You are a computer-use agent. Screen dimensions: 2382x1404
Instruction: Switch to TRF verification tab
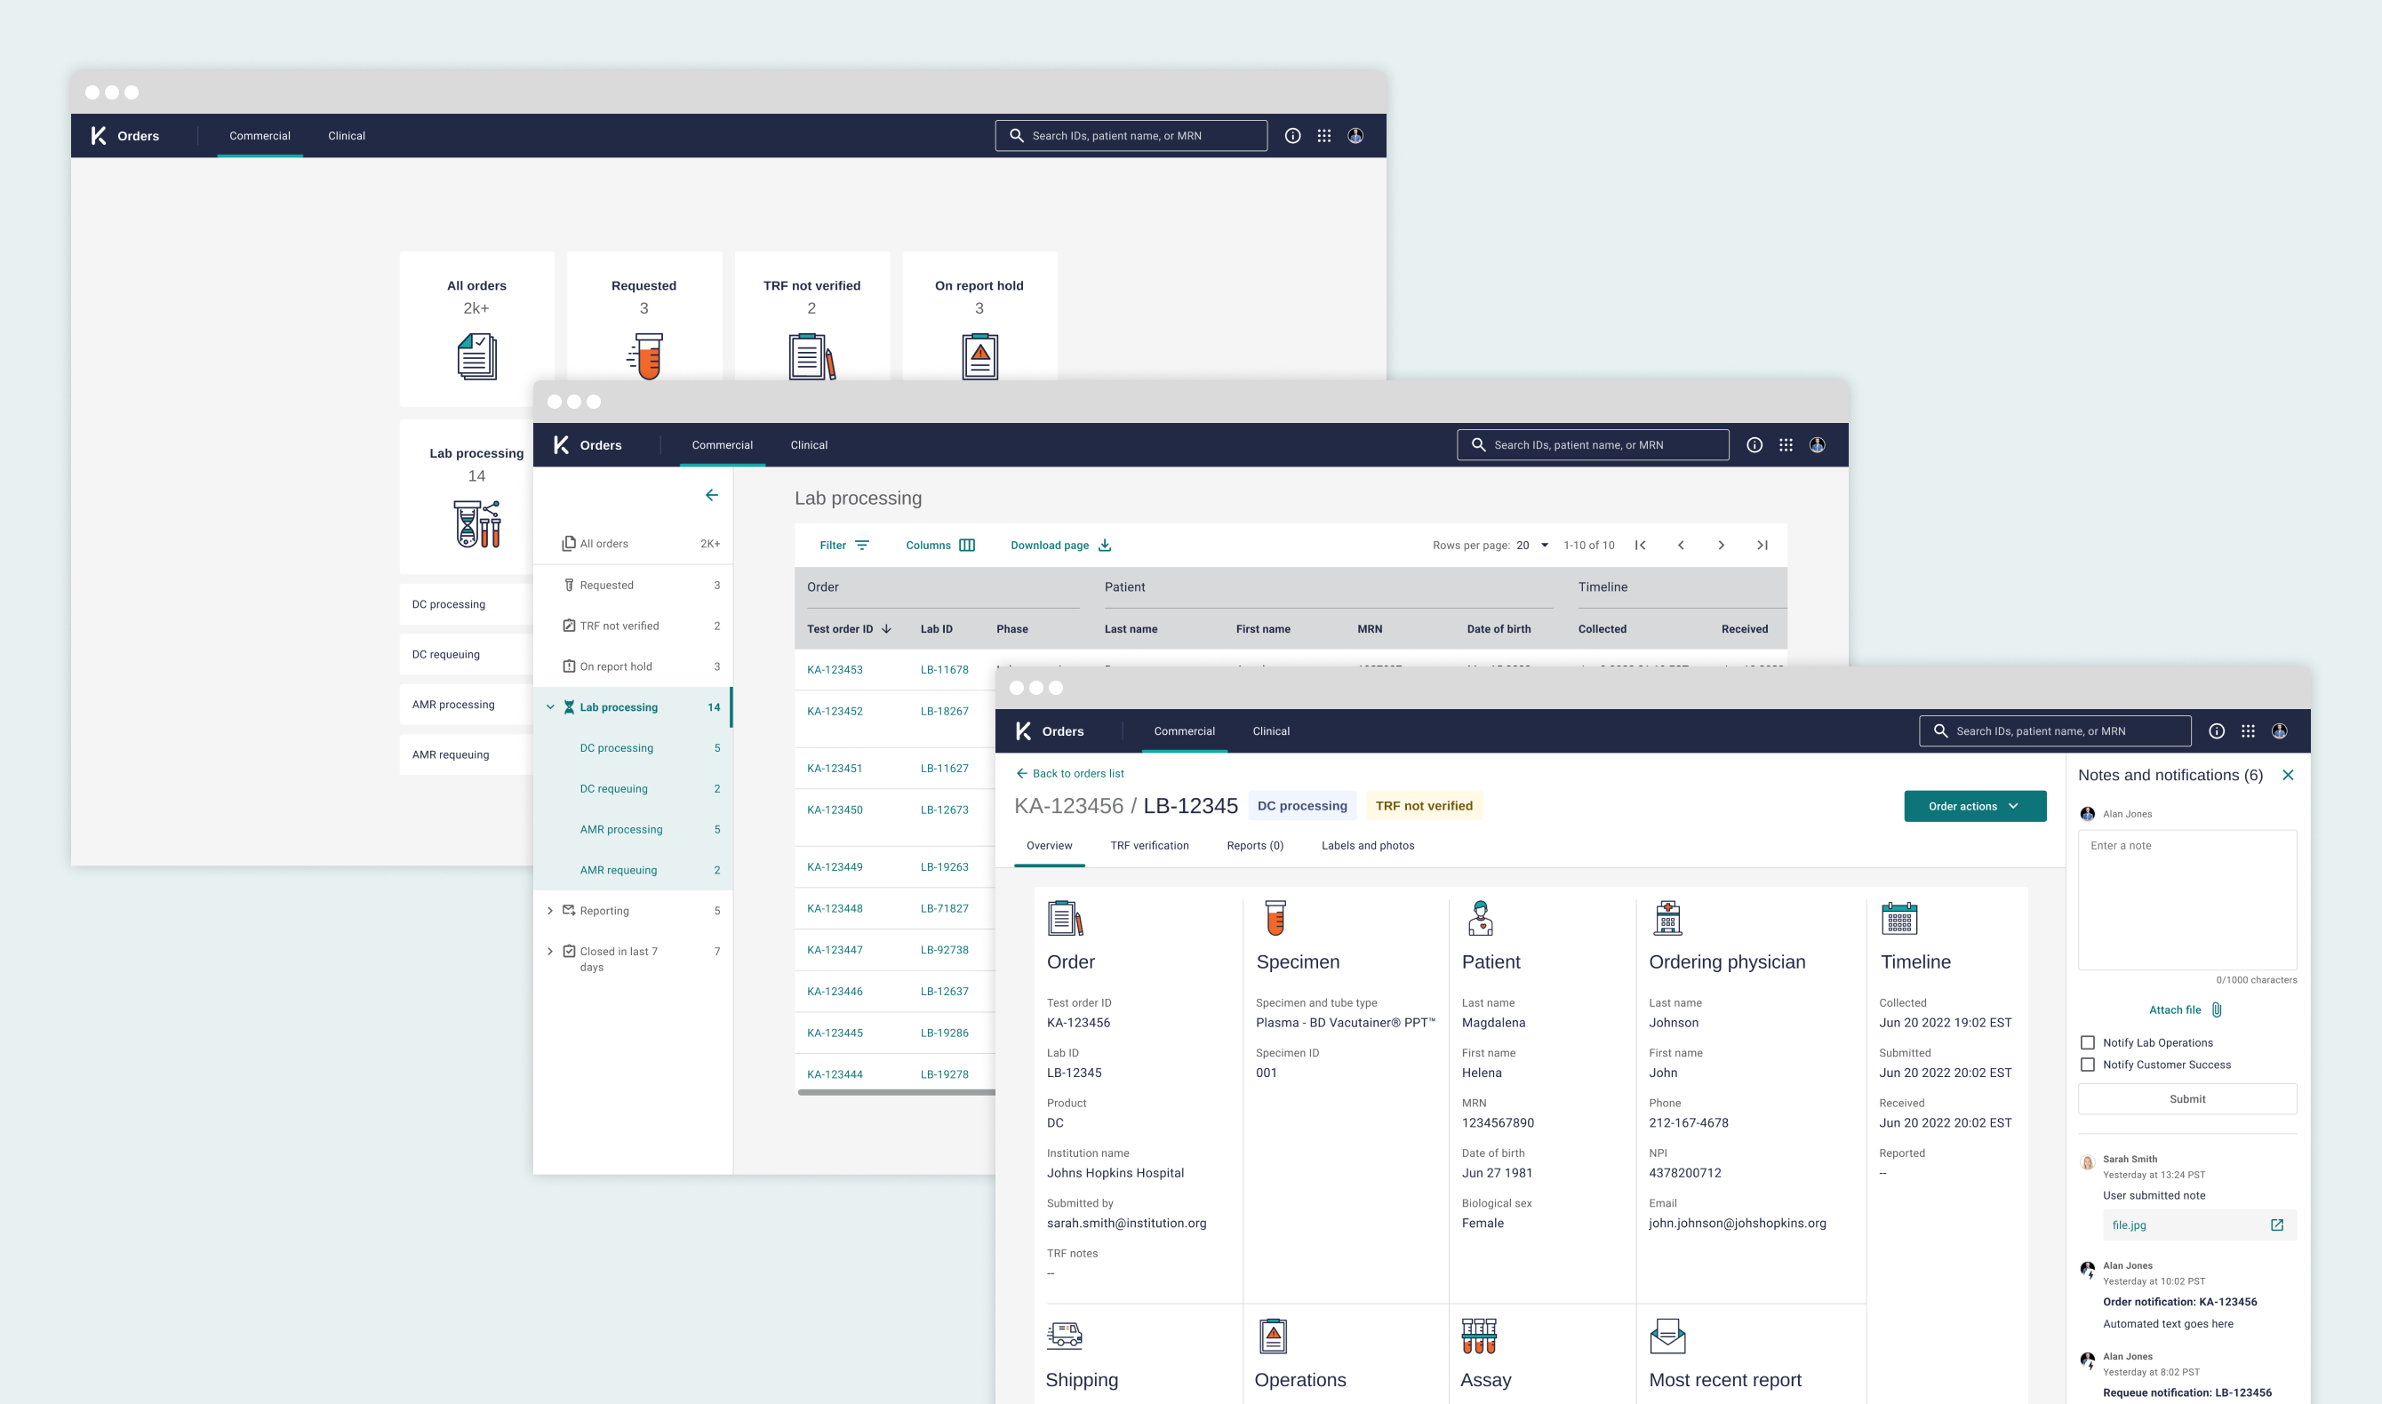(x=1148, y=845)
